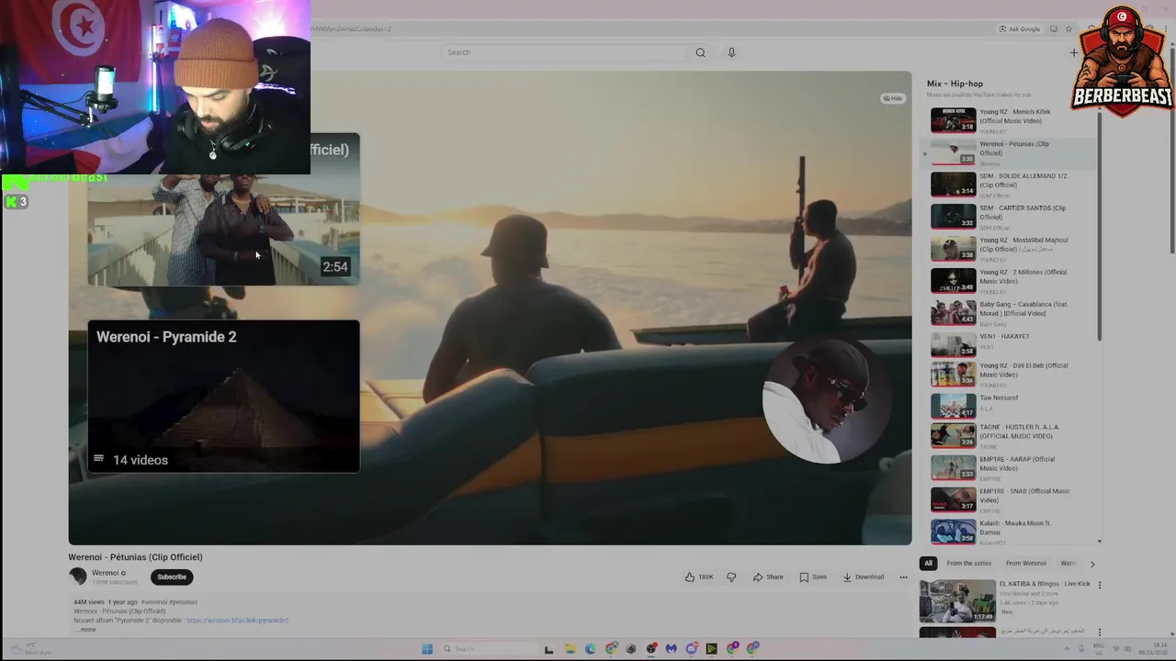
Task: Click the Create plus icon in header
Action: [1074, 52]
